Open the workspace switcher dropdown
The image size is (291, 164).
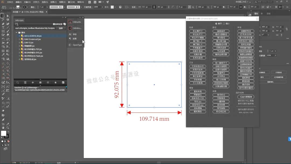[x=243, y=2]
